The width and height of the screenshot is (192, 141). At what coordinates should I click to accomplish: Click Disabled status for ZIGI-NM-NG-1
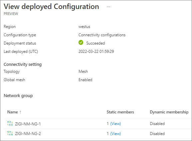tap(157, 124)
